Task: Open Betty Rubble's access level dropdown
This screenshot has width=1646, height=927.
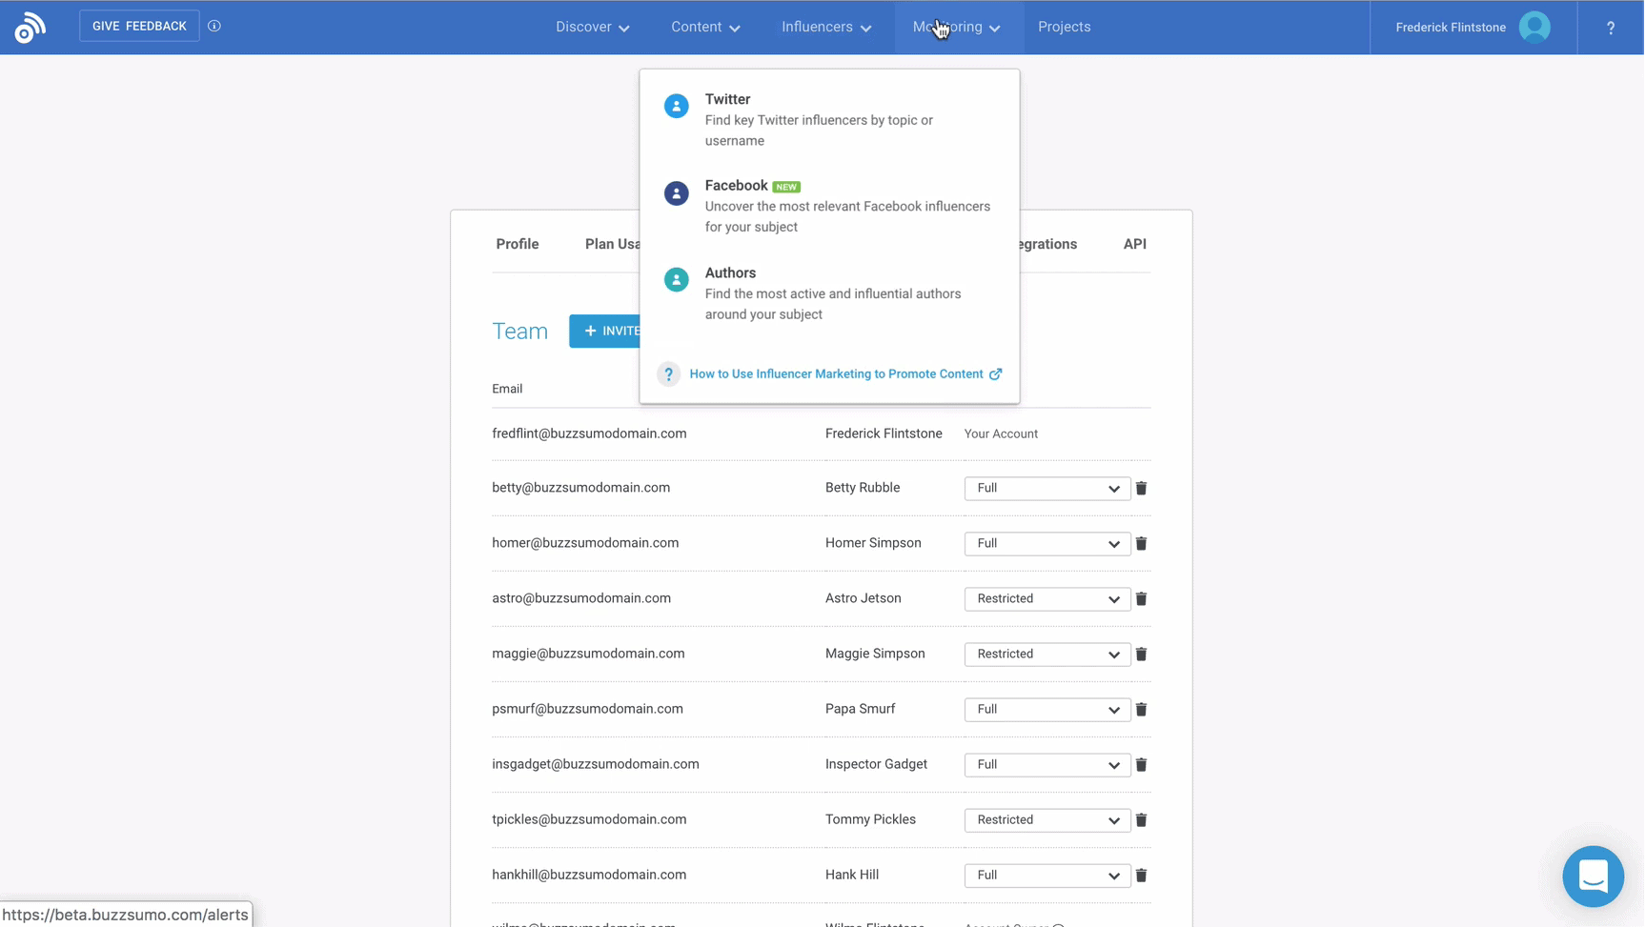Action: pyautogui.click(x=1047, y=488)
